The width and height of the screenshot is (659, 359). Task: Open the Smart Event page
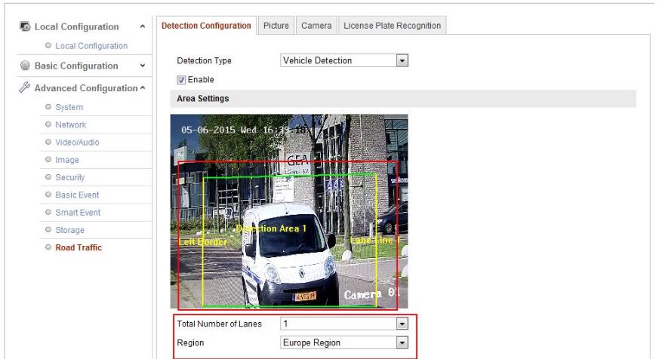pyautogui.click(x=78, y=213)
